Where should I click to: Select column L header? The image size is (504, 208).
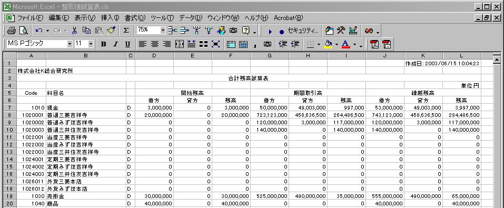click(x=462, y=56)
